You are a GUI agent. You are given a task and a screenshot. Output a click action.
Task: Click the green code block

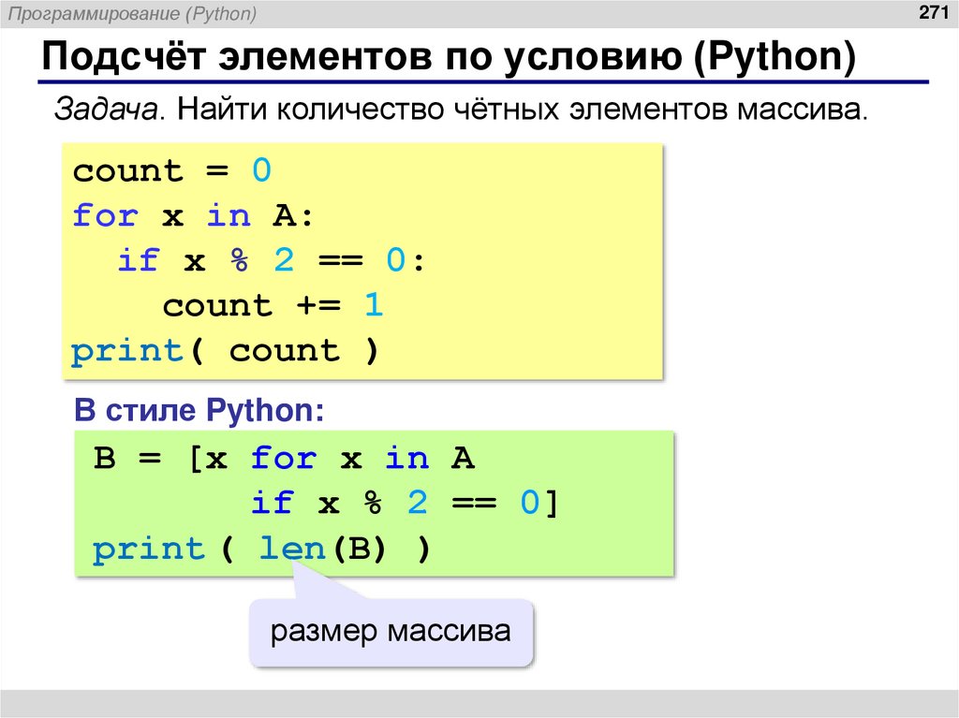(x=375, y=503)
